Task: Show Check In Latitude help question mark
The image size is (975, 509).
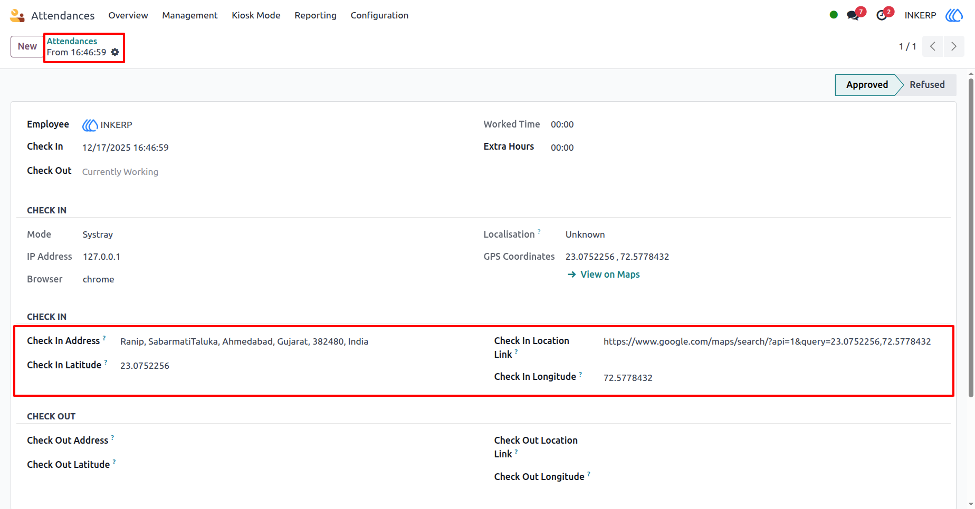Action: click(x=106, y=362)
